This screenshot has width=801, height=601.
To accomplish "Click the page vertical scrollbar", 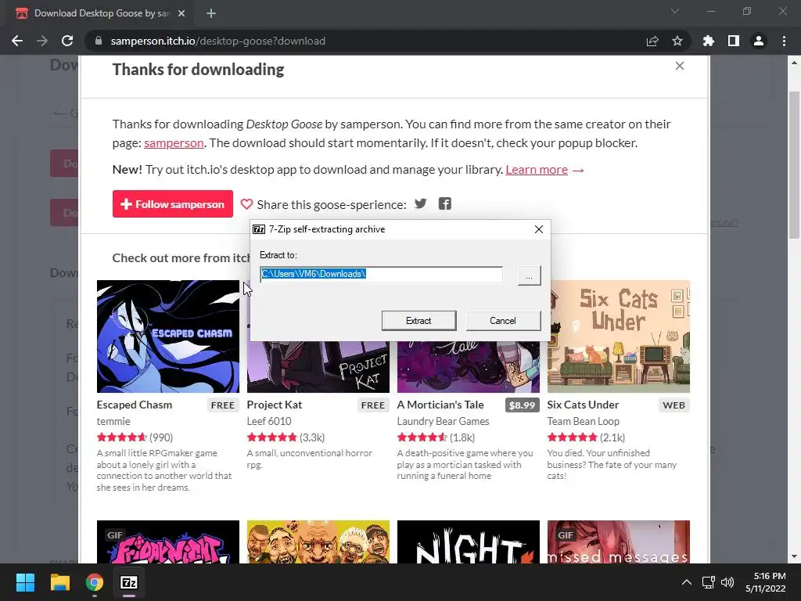I will pyautogui.click(x=794, y=165).
